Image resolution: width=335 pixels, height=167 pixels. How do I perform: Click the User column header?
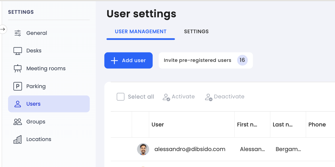pyautogui.click(x=158, y=125)
